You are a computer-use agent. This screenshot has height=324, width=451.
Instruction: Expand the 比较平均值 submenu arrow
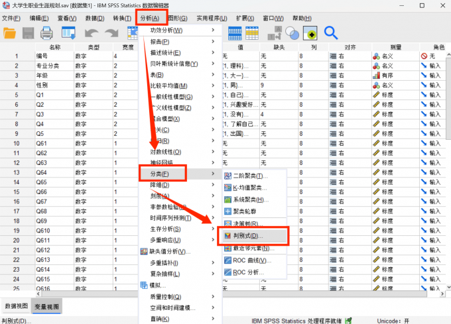tap(213, 85)
